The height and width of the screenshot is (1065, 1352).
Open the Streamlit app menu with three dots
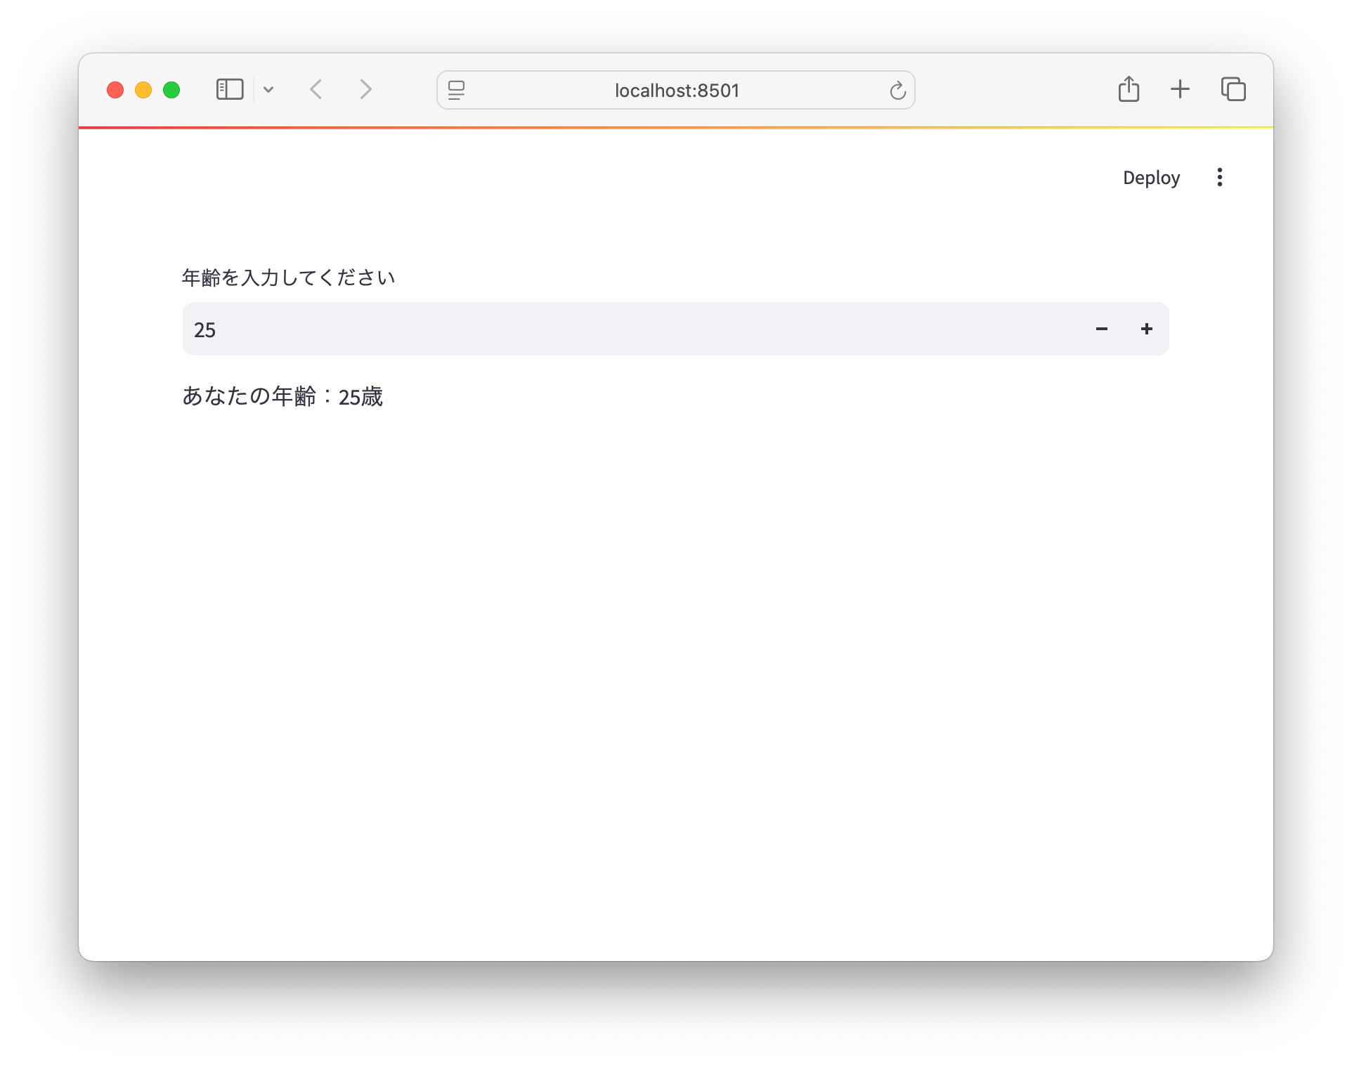click(1220, 177)
